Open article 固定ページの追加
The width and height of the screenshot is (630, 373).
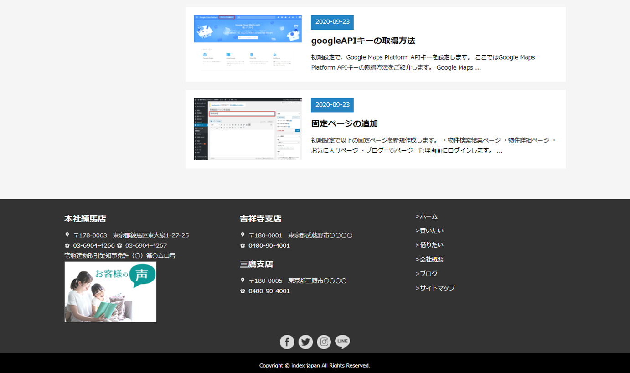344,123
